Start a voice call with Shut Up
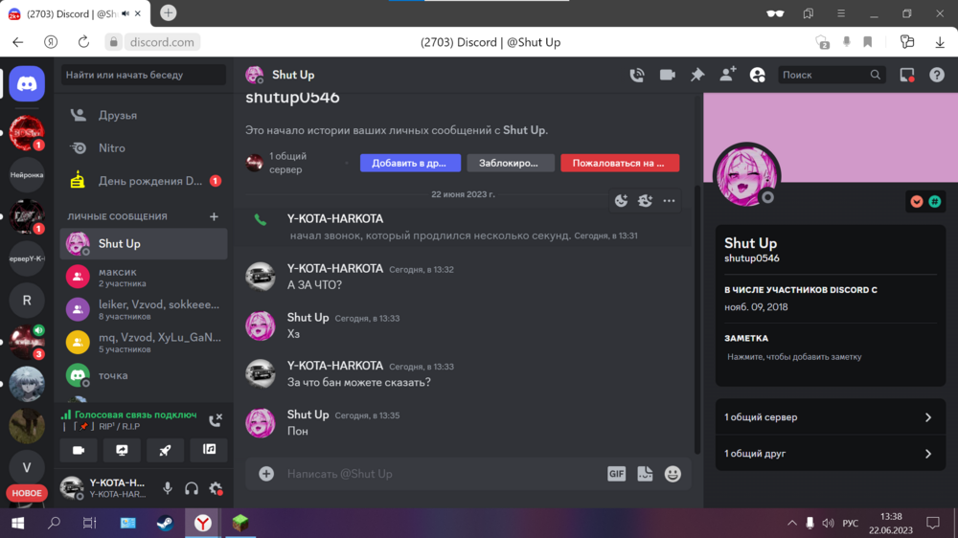958x538 pixels. pyautogui.click(x=637, y=75)
